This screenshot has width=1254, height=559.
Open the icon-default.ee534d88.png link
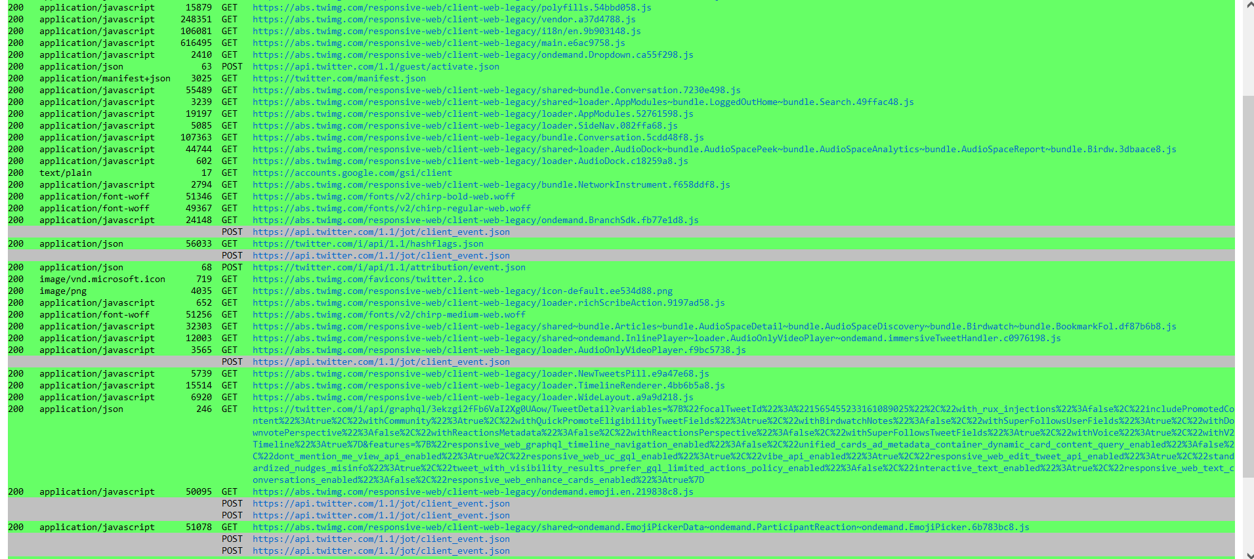point(463,291)
